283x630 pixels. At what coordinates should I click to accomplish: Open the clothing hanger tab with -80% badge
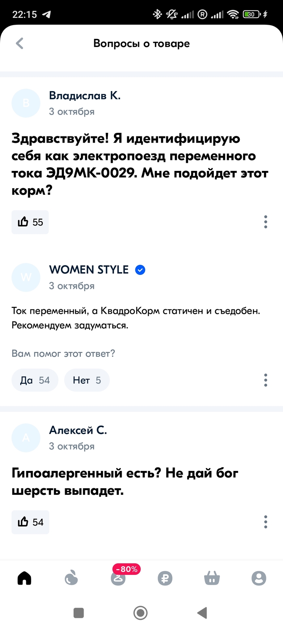pos(118,579)
